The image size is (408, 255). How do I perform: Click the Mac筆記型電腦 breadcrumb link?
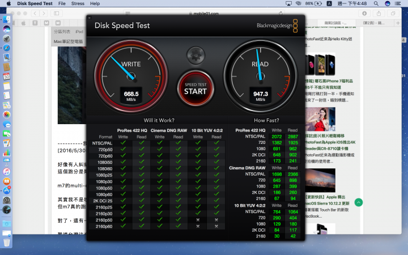tap(68, 41)
